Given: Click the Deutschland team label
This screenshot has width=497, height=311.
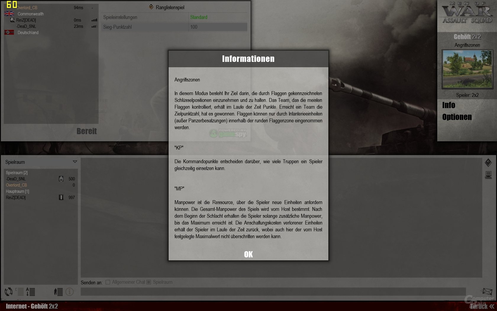Looking at the screenshot, I should point(28,33).
